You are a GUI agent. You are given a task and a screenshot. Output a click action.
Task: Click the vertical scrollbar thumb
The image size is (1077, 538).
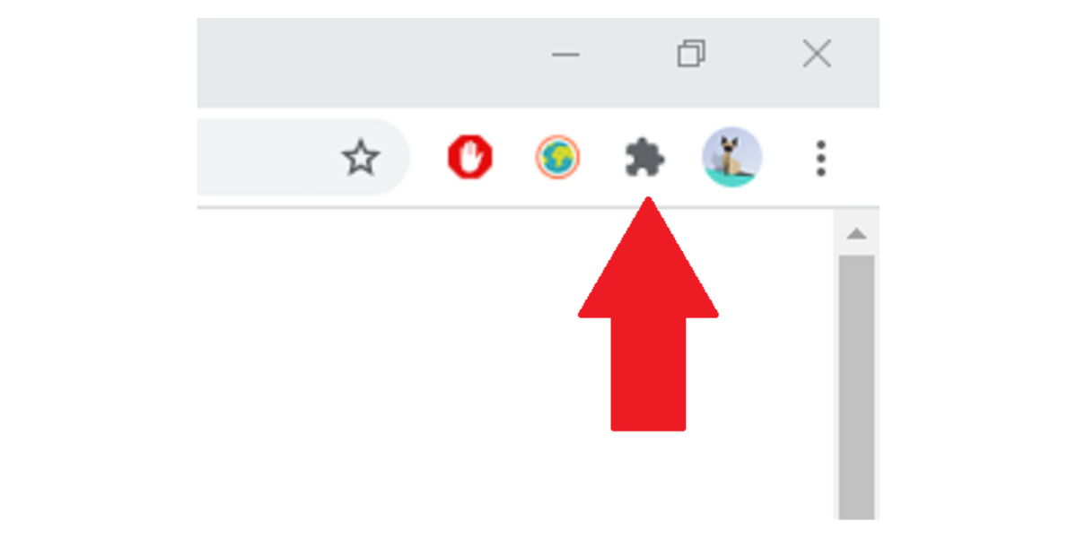pyautogui.click(x=857, y=387)
